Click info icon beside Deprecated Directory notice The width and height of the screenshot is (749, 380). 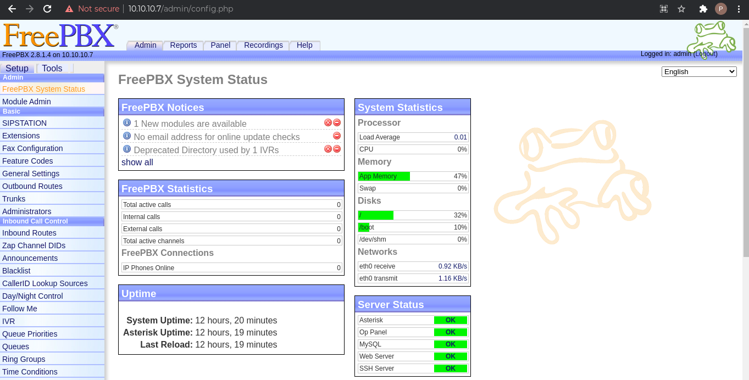[x=127, y=149]
